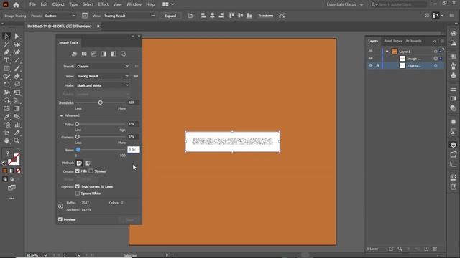Screen dimensions: 460x258
Task: Click the Outline preset icon in Image Trace
Action: click(123, 54)
